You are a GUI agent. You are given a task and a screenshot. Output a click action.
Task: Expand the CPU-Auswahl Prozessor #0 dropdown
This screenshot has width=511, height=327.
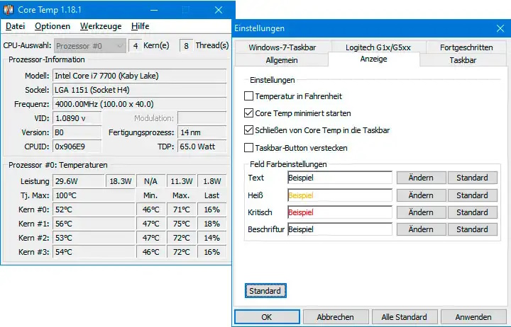90,46
